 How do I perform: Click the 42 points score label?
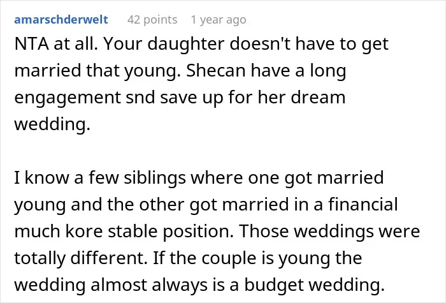152,20
